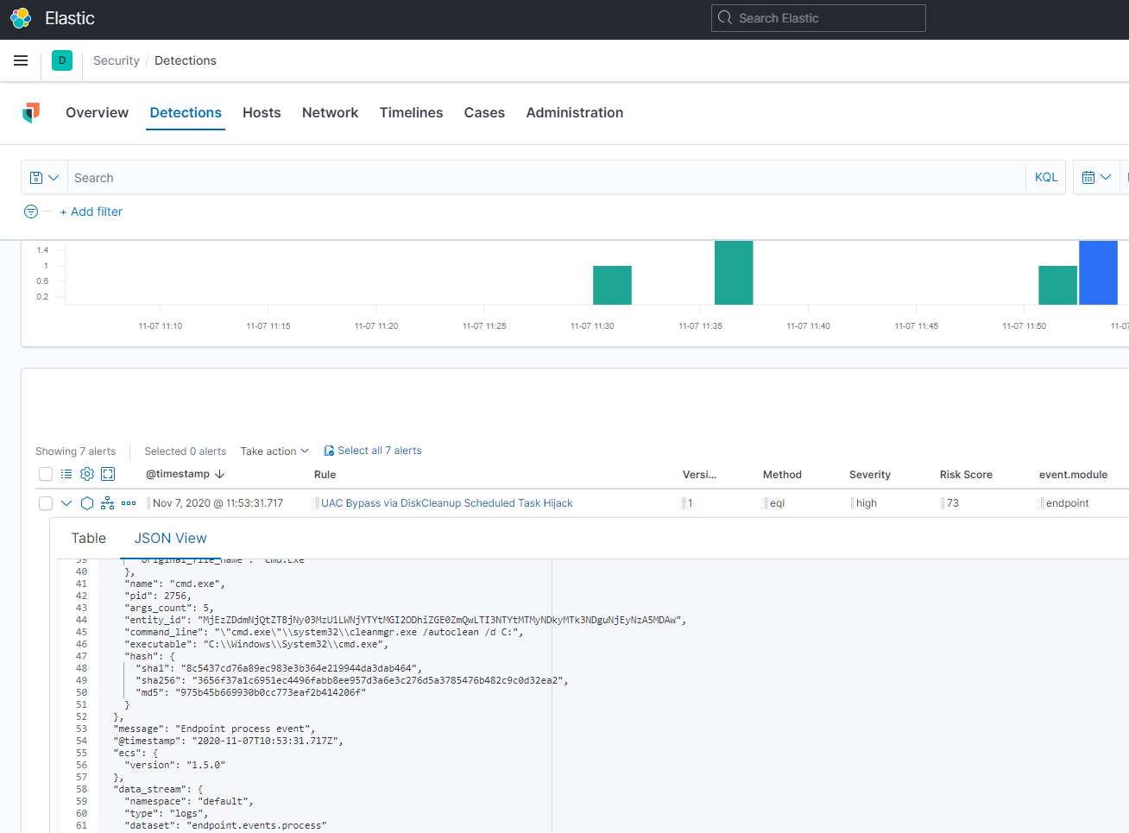Open the date picker calendar dropdown
Image resolution: width=1129 pixels, height=833 pixels.
click(x=1096, y=177)
